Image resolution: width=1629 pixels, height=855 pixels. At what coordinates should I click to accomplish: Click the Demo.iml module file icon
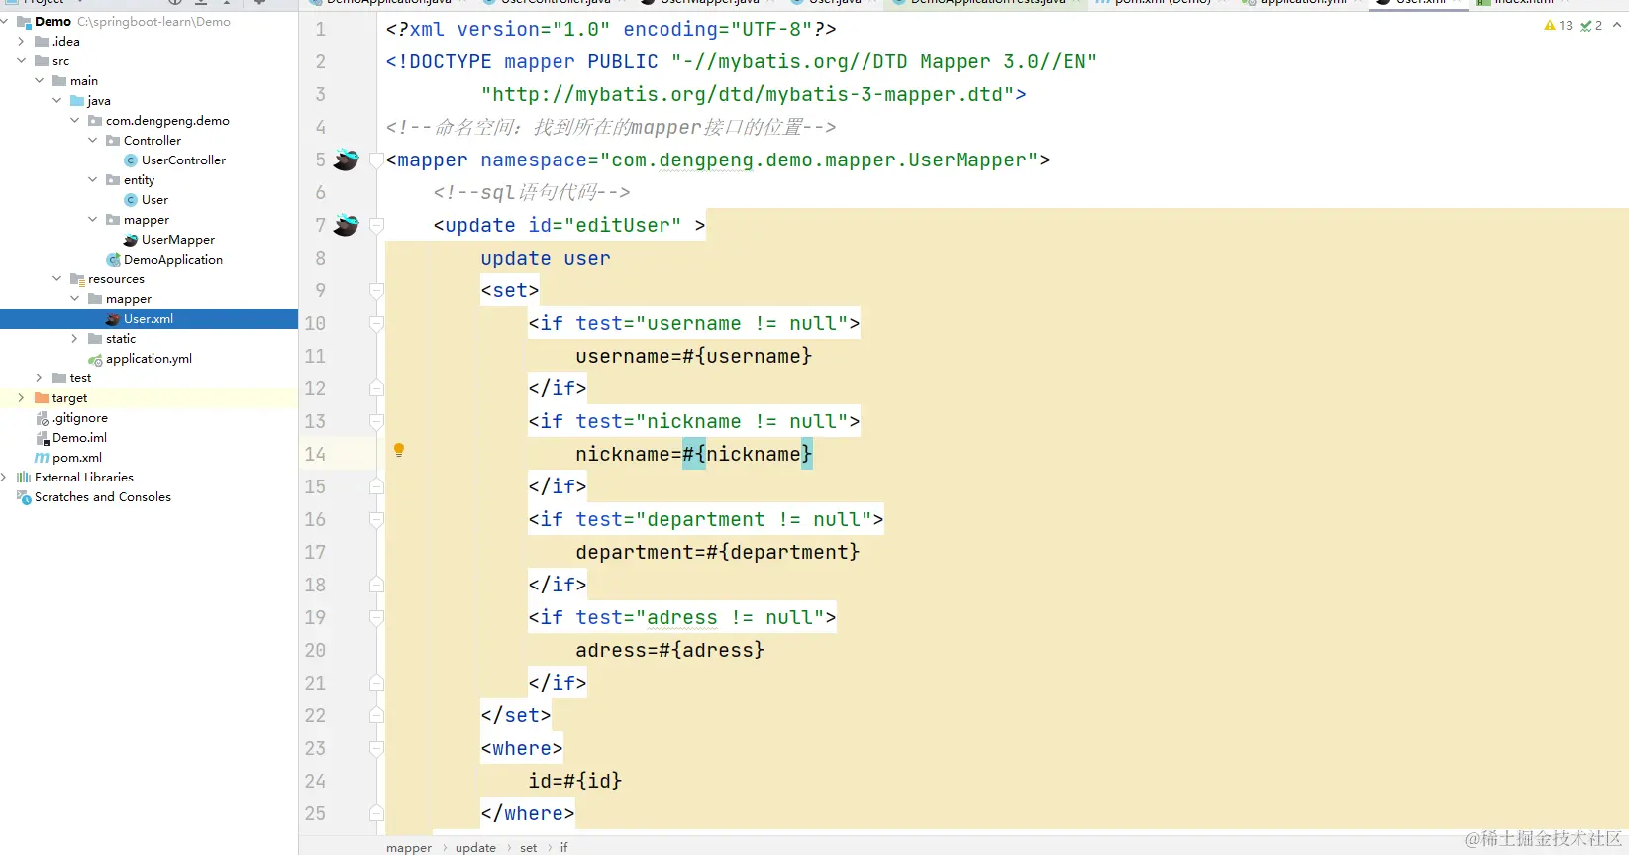tap(42, 438)
